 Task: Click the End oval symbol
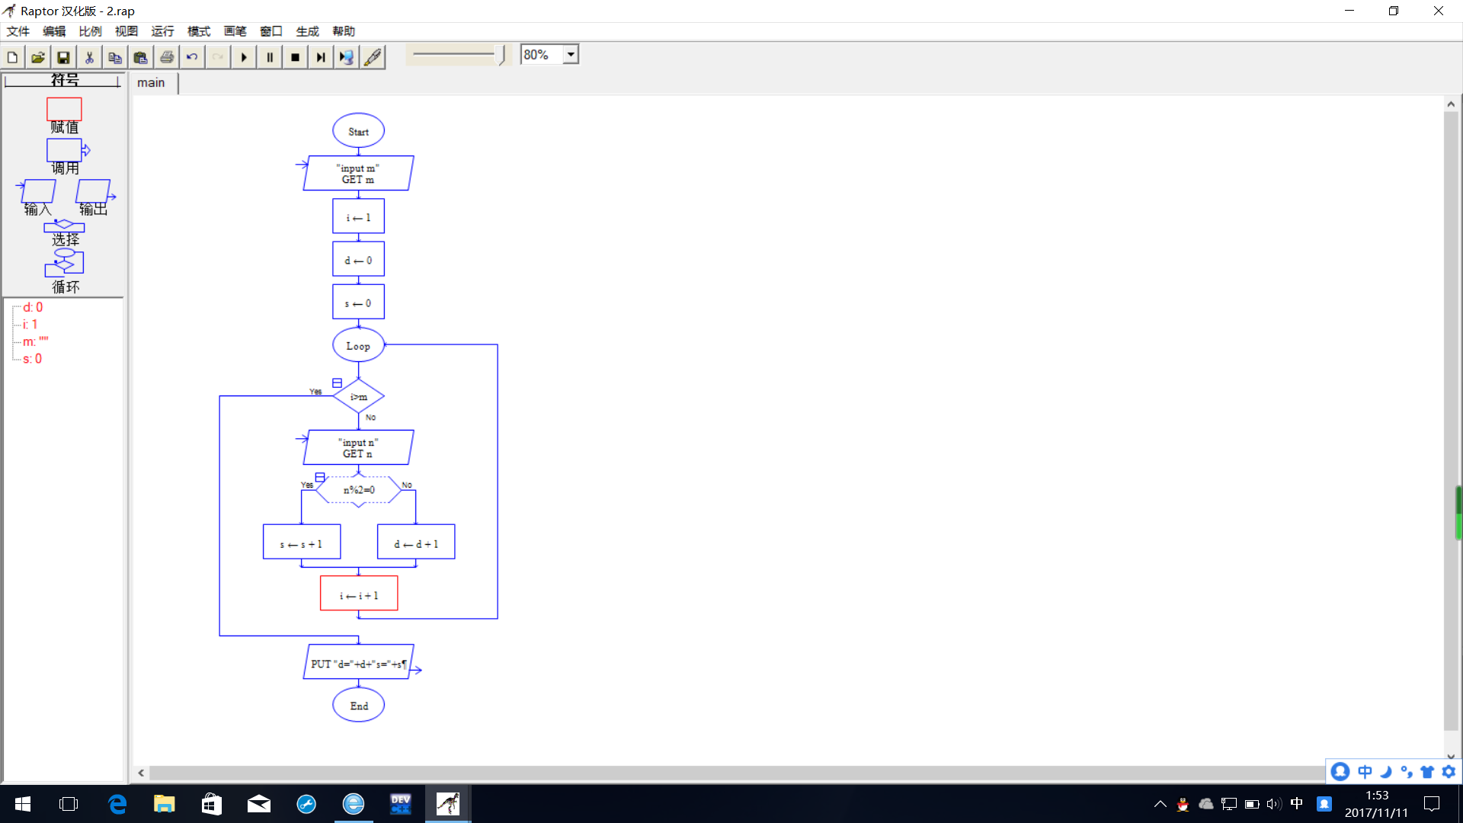358,705
